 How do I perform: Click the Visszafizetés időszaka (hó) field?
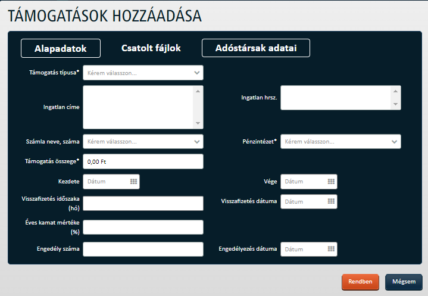pyautogui.click(x=143, y=204)
